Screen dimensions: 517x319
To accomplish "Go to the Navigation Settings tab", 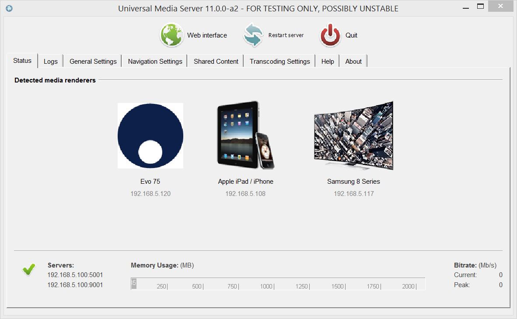I will click(155, 61).
